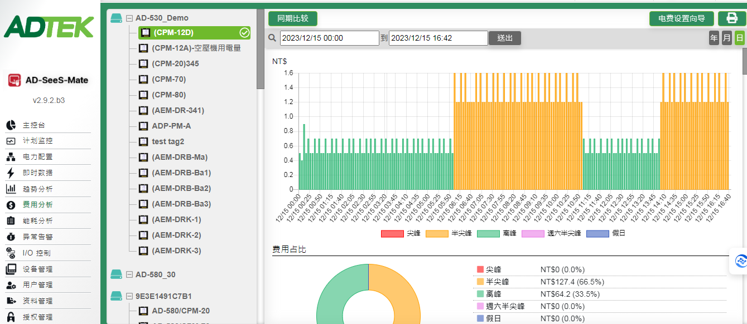747x324 pixels.
Task: Click the 费用分析 dollar icon
Action: 11,205
